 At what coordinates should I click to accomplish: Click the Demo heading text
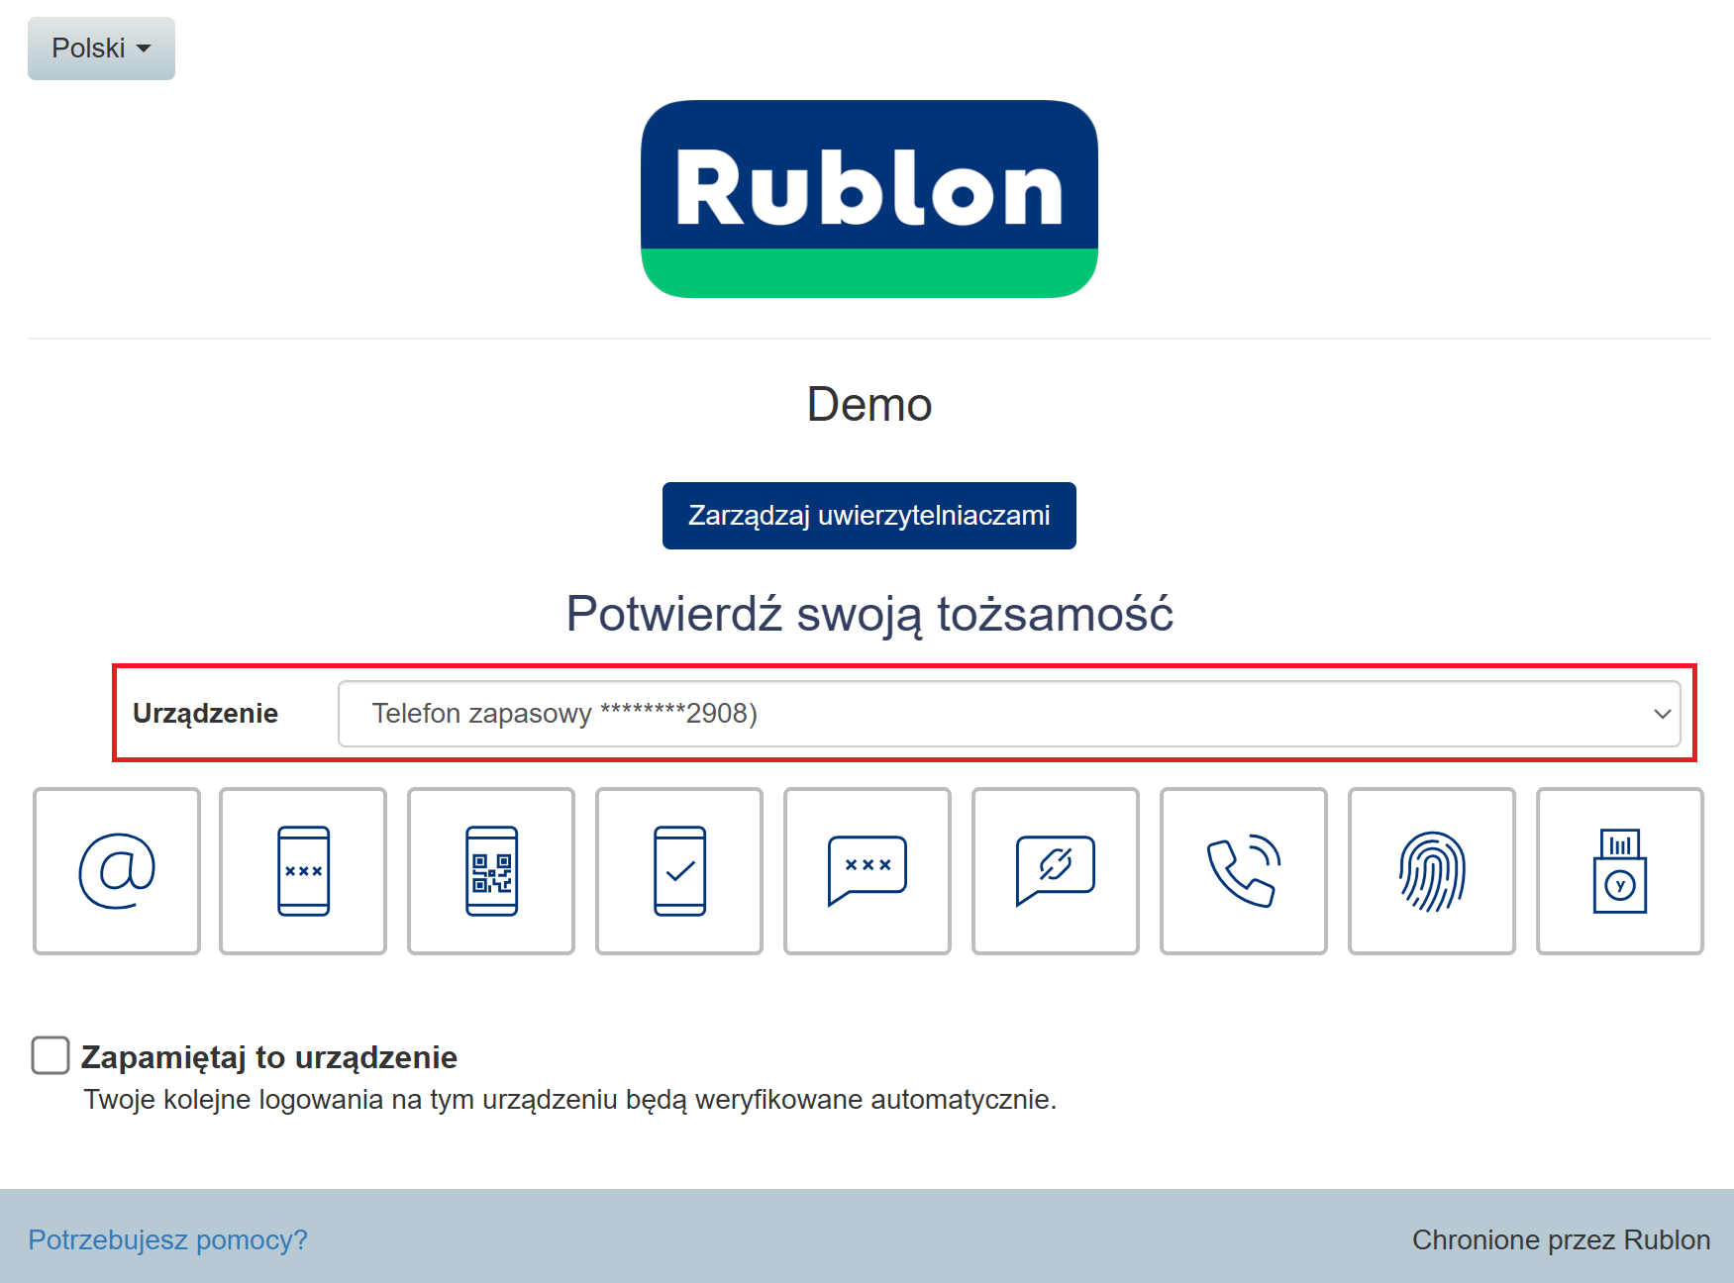(x=868, y=405)
